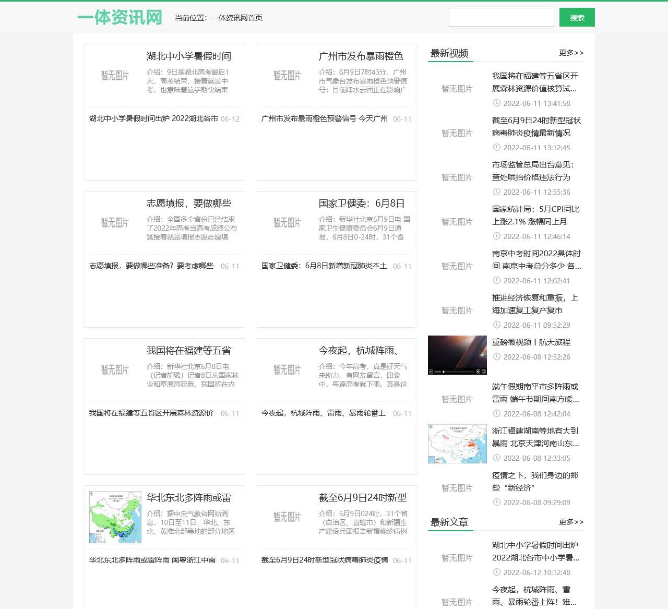The width and height of the screenshot is (668, 609).
Task: Click placeholder thumbnail beside 端午假期南平市多阵雨
Action: [457, 399]
